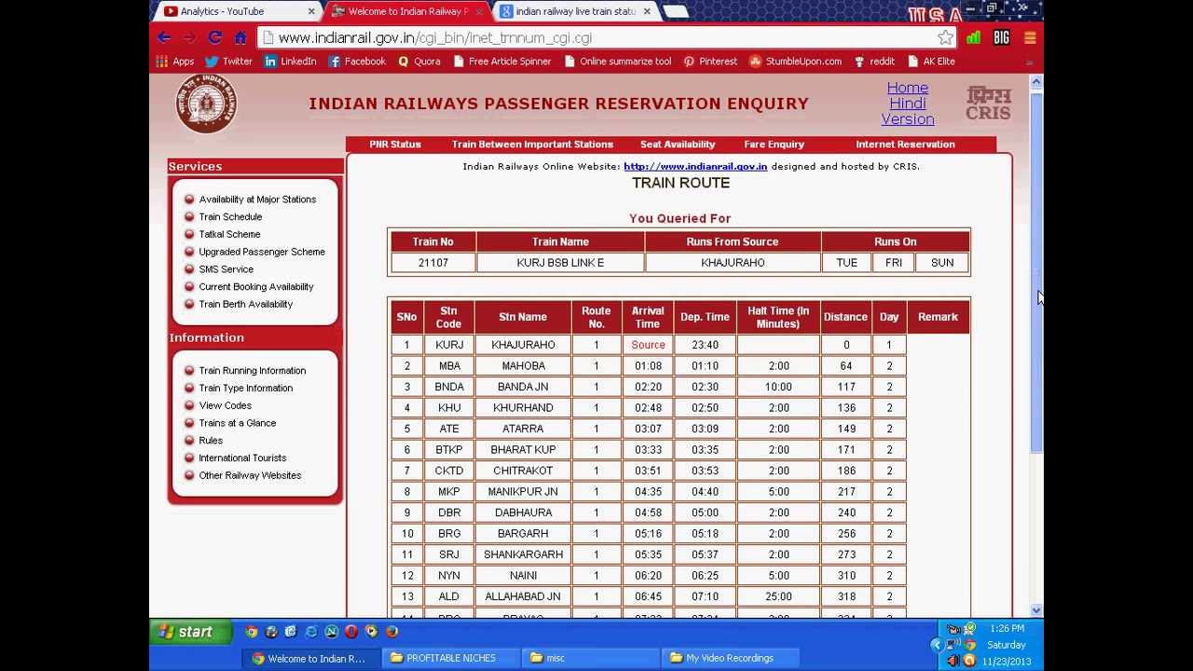Open the SMS Service link
This screenshot has height=671, width=1193.
226,269
